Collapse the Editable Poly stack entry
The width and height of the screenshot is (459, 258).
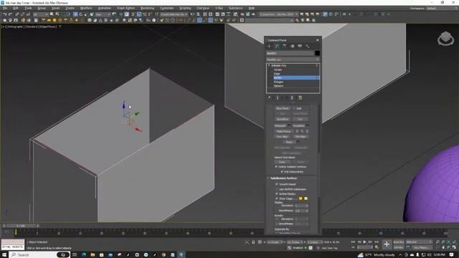coord(269,65)
